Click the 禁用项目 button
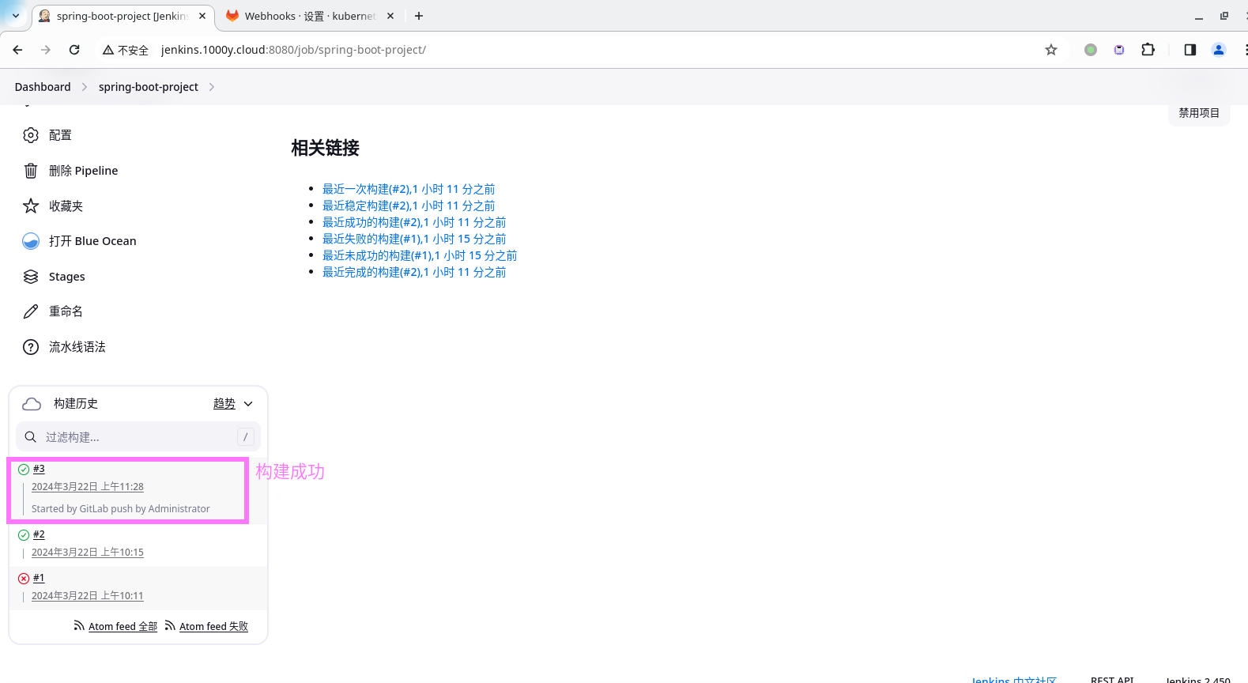Screen dimensions: 1248x683 click(1199, 113)
